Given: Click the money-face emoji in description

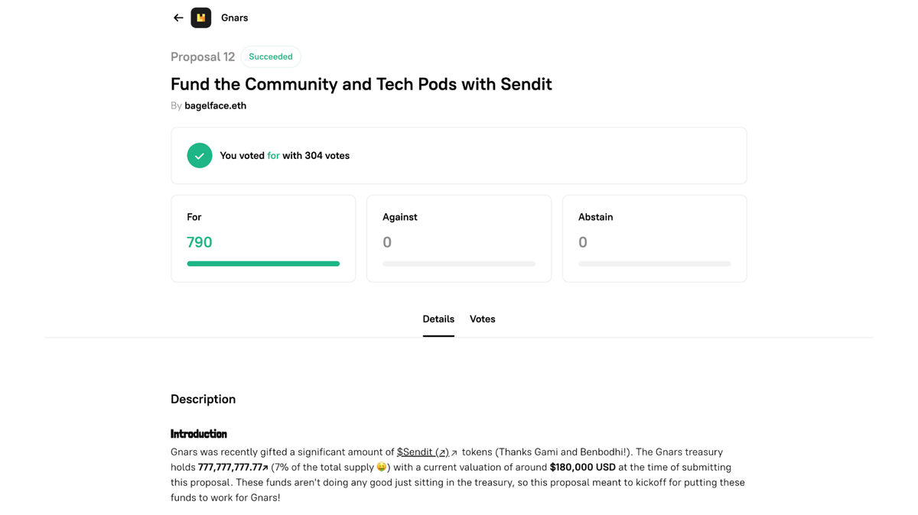Looking at the screenshot, I should point(382,467).
